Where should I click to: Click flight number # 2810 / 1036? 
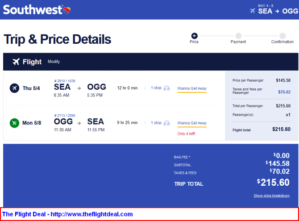tap(65, 81)
